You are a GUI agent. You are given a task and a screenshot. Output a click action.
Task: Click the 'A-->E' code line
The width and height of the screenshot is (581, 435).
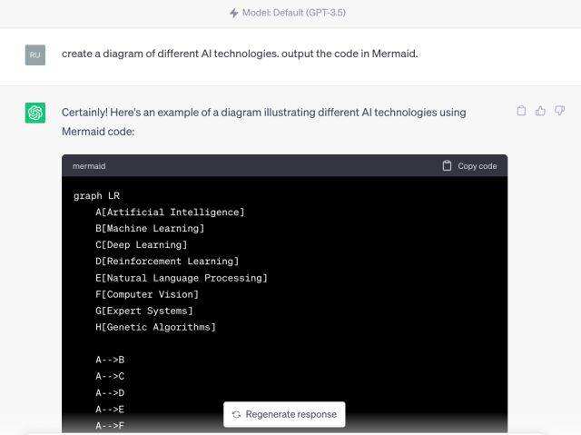[110, 410]
